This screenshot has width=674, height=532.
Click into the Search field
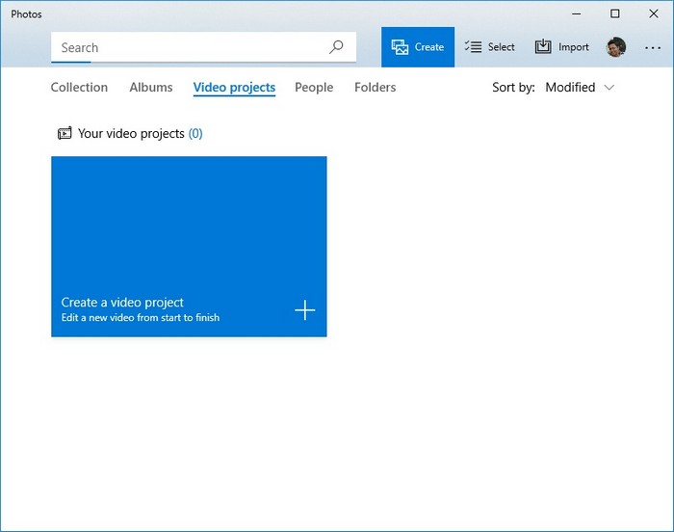coord(203,47)
